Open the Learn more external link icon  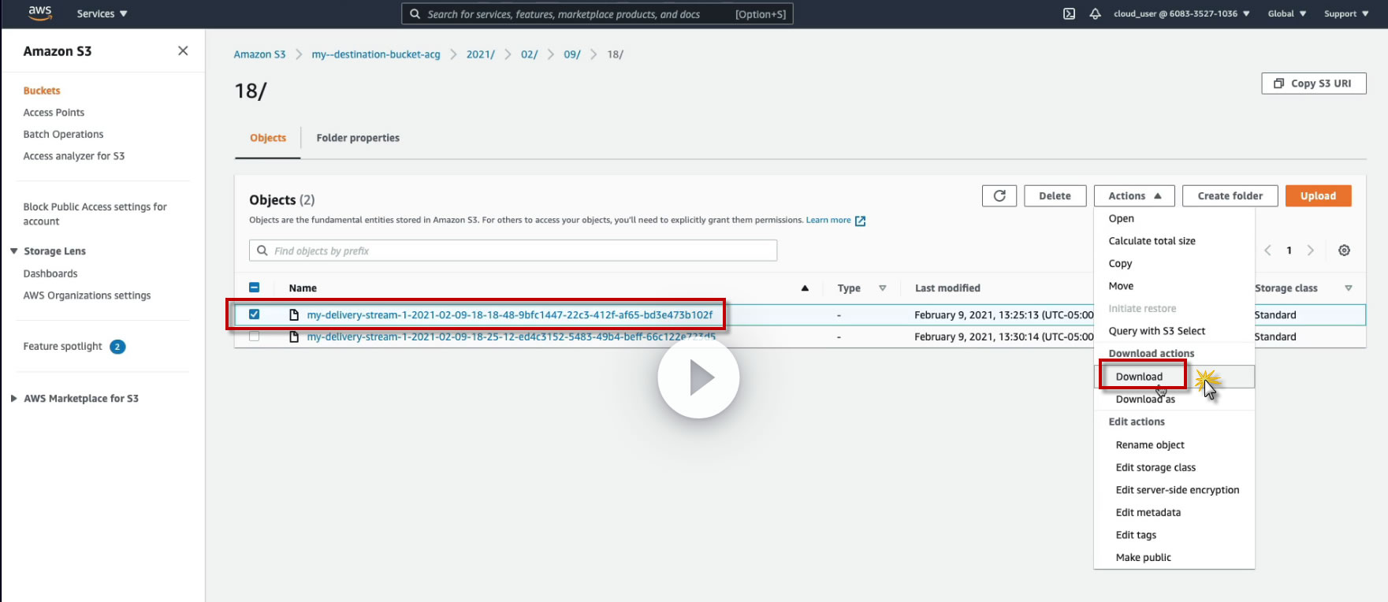860,221
